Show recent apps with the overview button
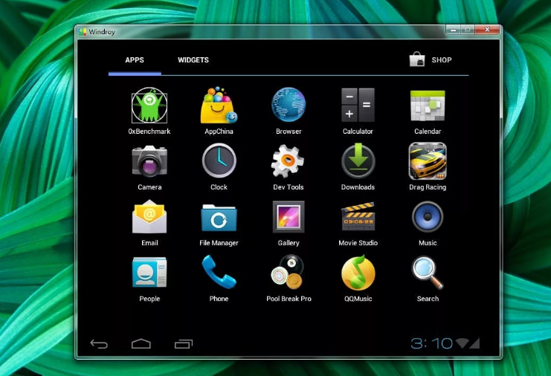551x376 pixels. pos(184,344)
